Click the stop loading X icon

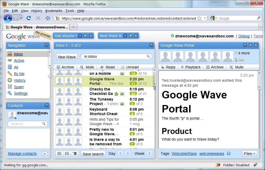point(38,18)
